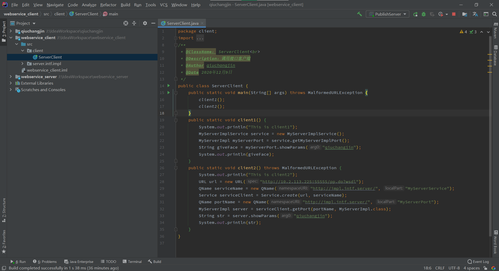The width and height of the screenshot is (499, 271).
Task: Open the Refactor menu
Action: click(108, 5)
